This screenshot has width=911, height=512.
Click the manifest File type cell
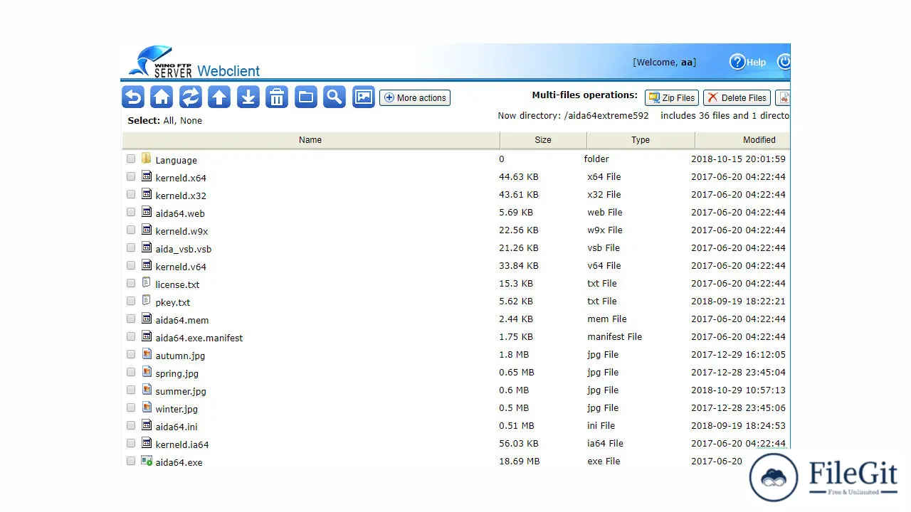tap(614, 336)
